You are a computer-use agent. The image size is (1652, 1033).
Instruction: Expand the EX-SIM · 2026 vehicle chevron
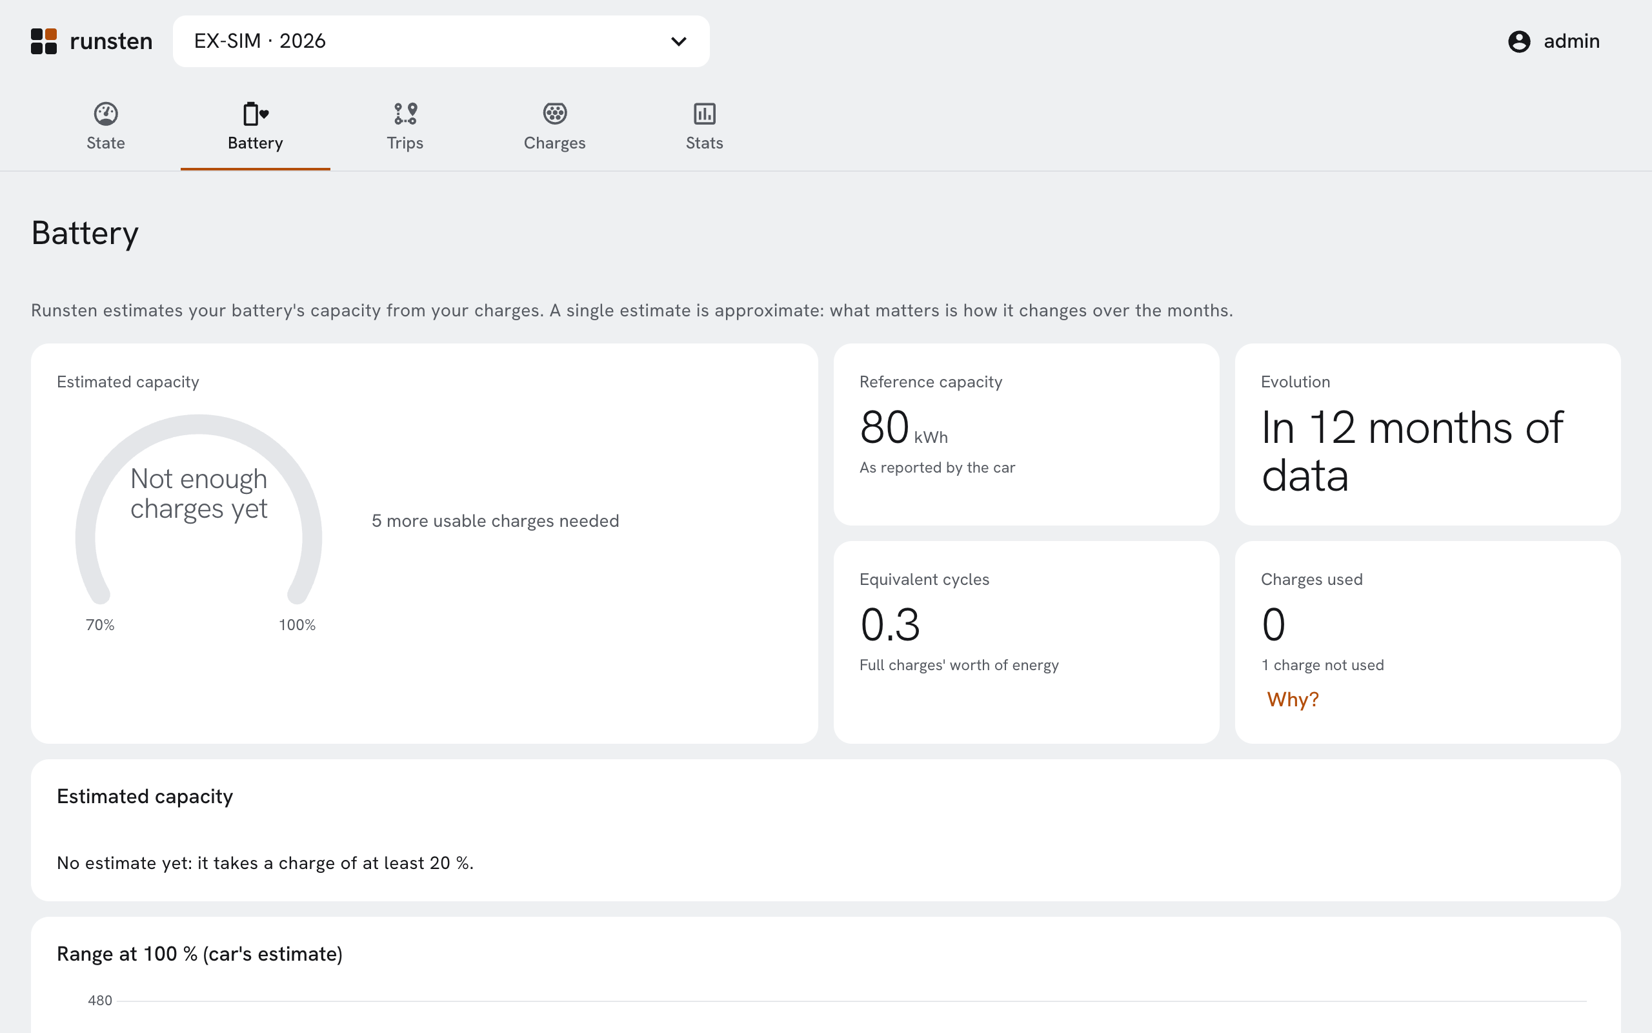pyautogui.click(x=679, y=42)
